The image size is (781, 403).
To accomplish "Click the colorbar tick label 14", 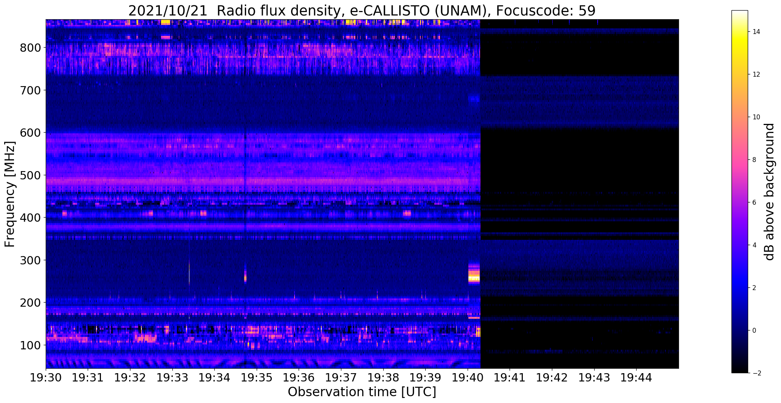I will [x=756, y=32].
